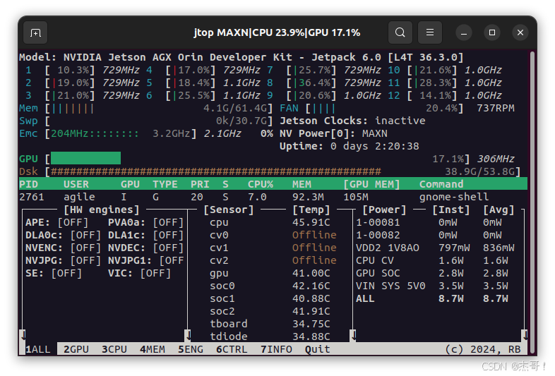The image size is (555, 376).
Task: Click the FAN speed bar
Action: (323, 108)
